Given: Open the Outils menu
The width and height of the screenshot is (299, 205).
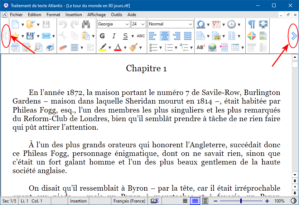Looking at the screenshot, I should tap(116, 15).
